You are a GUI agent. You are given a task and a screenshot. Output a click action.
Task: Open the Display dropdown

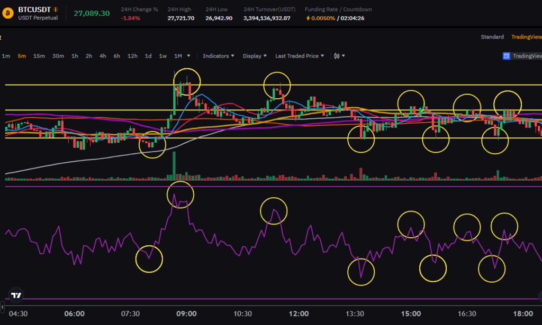pyautogui.click(x=255, y=56)
